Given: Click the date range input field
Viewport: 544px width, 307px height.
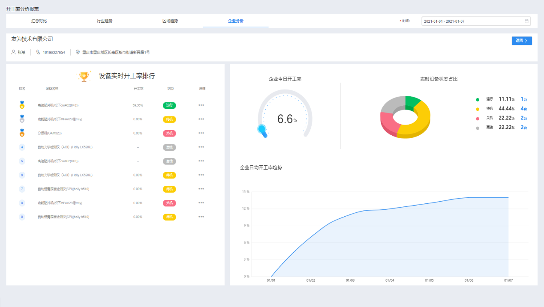Looking at the screenshot, I should 472,21.
